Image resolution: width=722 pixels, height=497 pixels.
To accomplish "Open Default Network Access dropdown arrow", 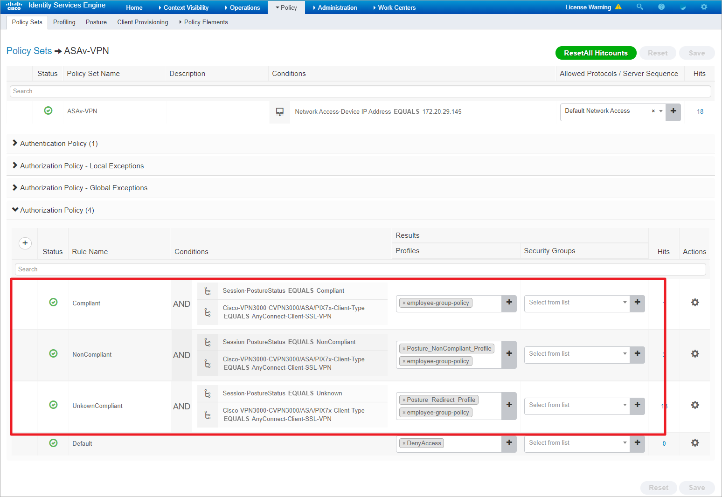I will (x=661, y=111).
